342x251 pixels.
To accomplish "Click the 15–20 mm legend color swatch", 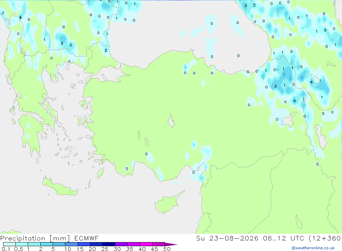I will point(84,244).
